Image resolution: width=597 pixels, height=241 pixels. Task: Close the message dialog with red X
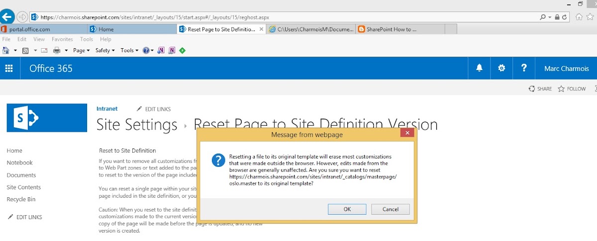[407, 133]
